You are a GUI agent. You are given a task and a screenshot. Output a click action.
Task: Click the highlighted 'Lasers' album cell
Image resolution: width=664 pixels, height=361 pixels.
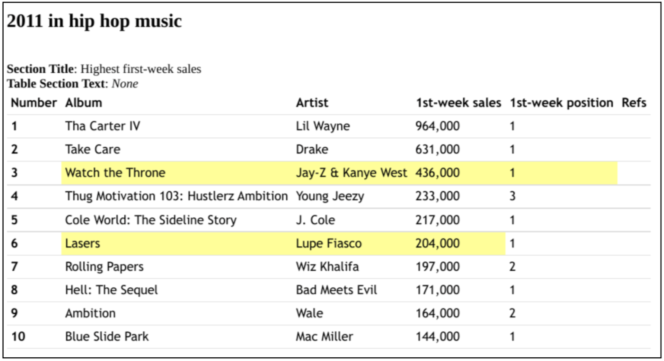click(x=83, y=243)
